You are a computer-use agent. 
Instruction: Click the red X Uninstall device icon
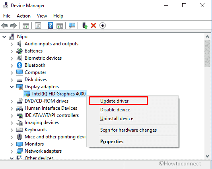[93, 25]
